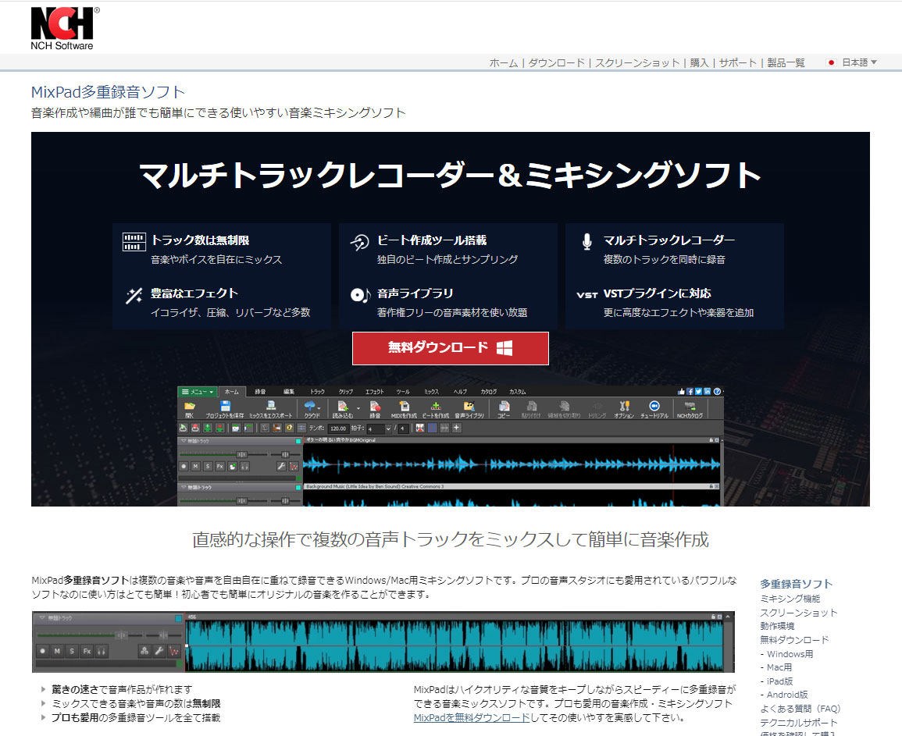
Task: Open the スクリーンショット link in top navigation
Action: point(636,62)
